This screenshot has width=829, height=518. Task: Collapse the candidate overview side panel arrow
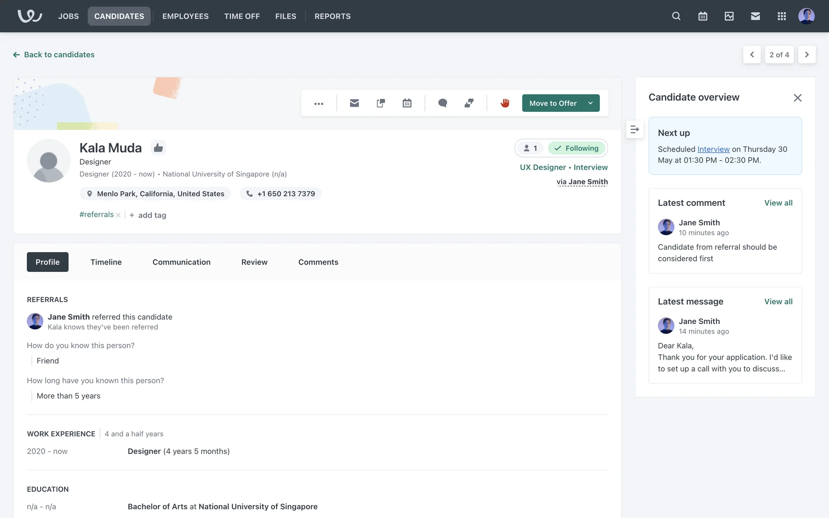(x=634, y=129)
